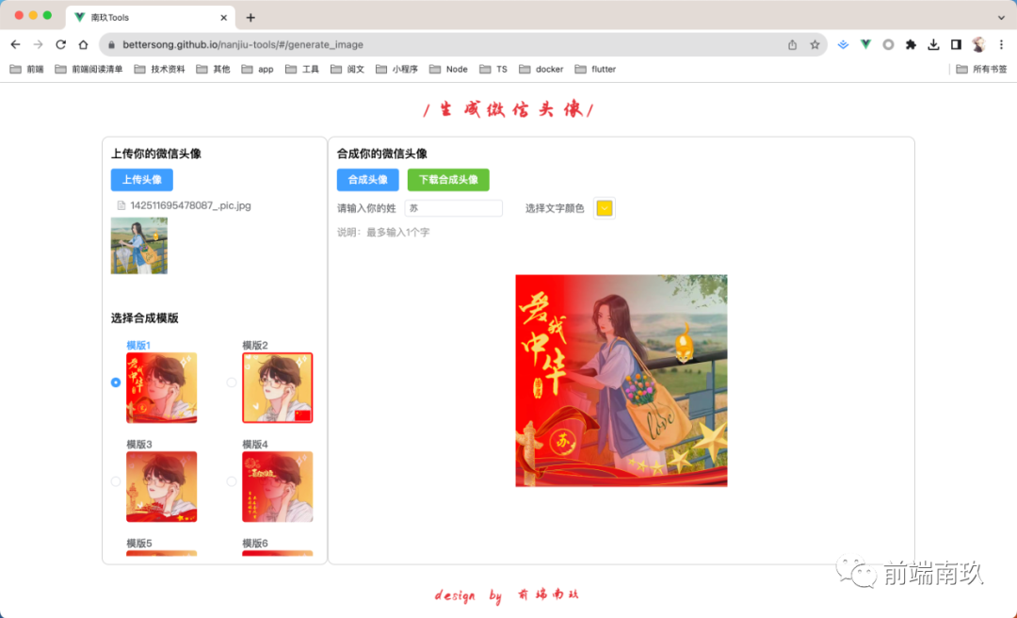Close the 南玖Tools tab
Viewport: 1017px width, 618px height.
[x=224, y=18]
